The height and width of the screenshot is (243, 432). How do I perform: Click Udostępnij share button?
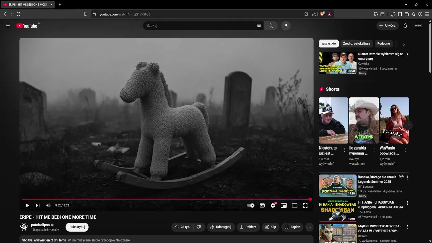tap(221, 227)
